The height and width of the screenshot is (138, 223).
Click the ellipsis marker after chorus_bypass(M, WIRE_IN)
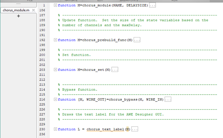168,99
